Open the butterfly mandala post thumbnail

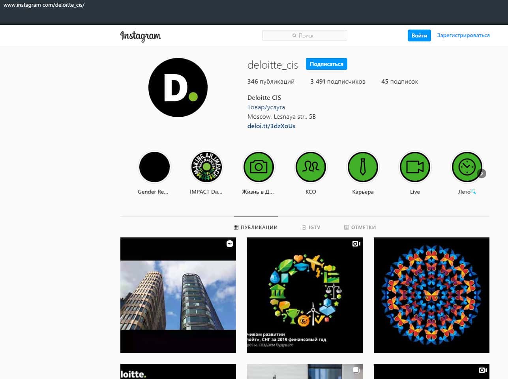[x=431, y=295]
